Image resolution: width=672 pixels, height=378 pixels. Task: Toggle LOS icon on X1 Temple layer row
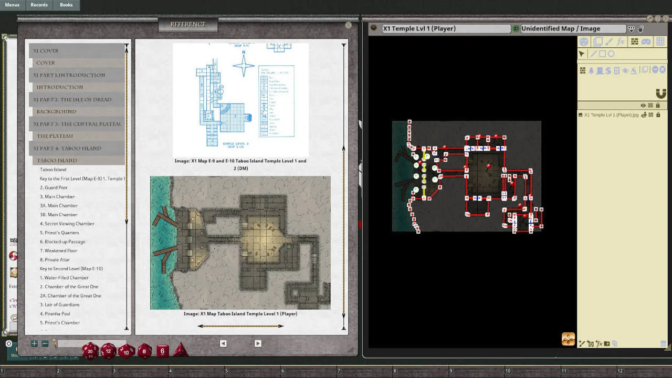[x=650, y=114]
